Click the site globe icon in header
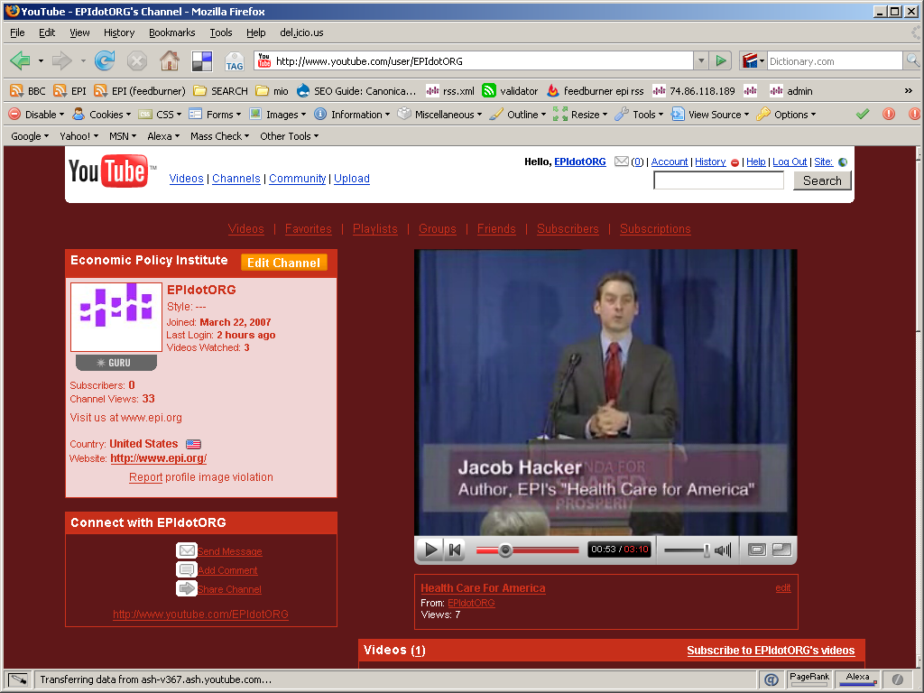Screen dimensions: 924x693 [x=843, y=162]
